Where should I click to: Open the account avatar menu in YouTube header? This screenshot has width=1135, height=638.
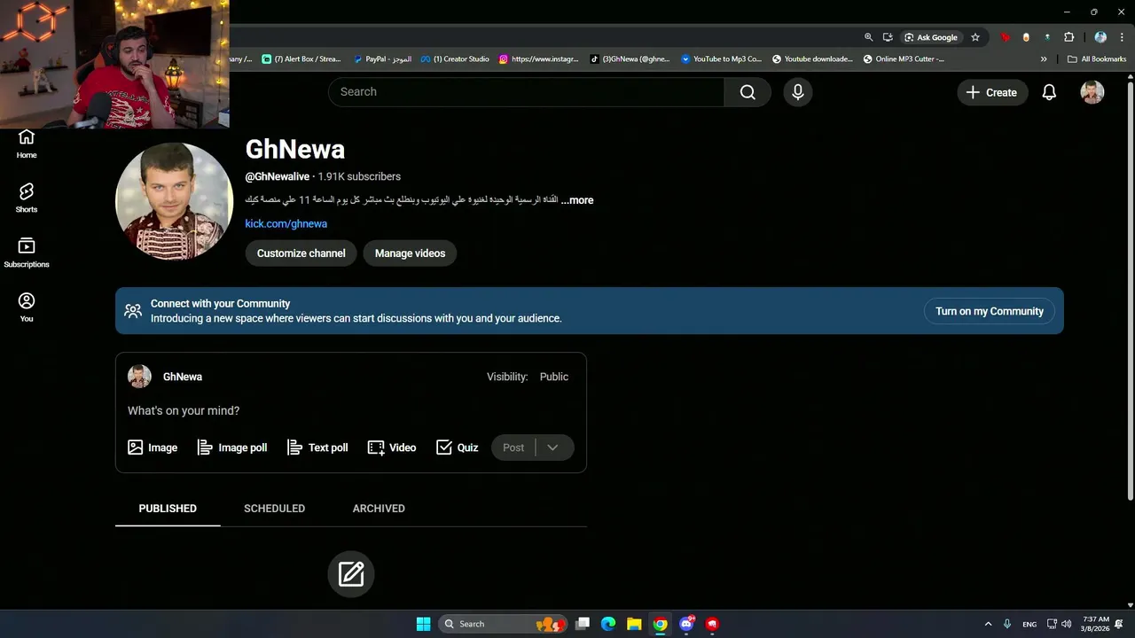tap(1092, 92)
